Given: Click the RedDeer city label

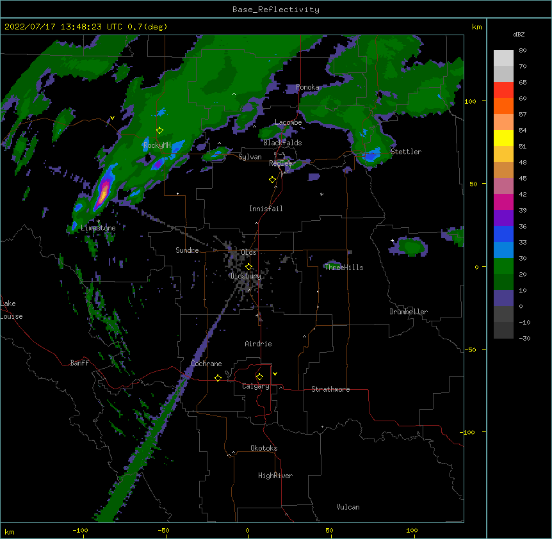Looking at the screenshot, I should click(x=282, y=163).
